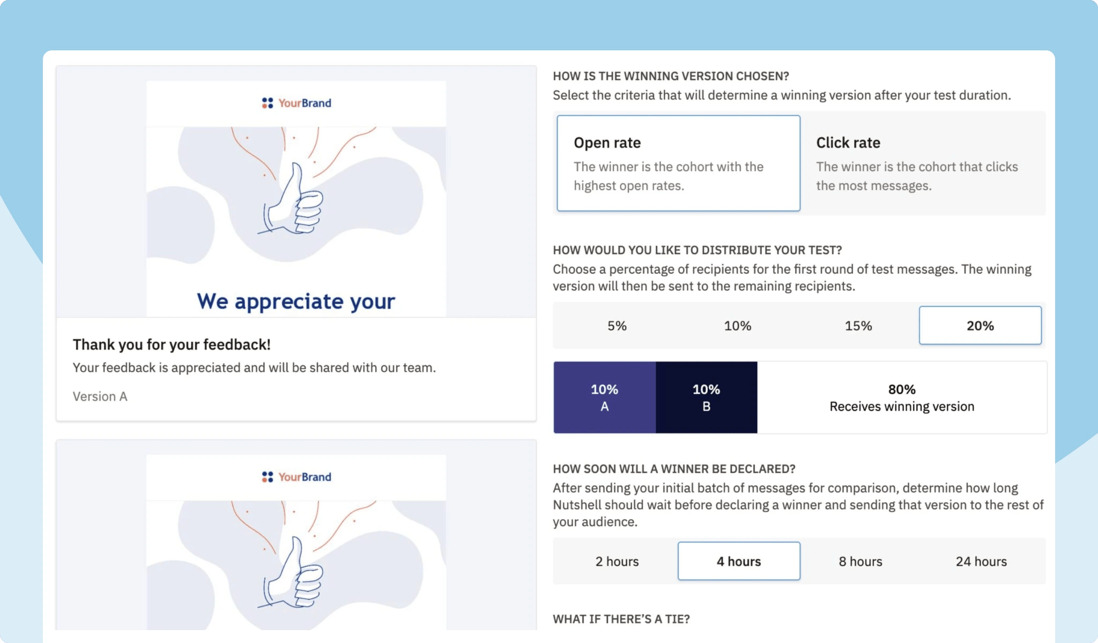1098x643 pixels.
Task: Select the 20% recipients percentage
Action: coord(980,325)
